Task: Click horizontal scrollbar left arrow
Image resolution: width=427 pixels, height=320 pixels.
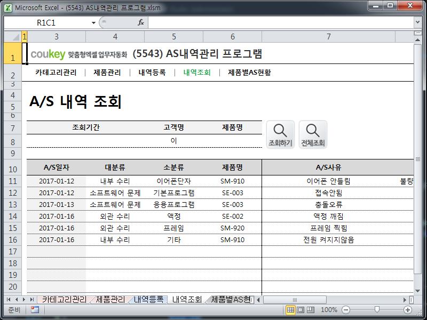Action: coord(258,300)
